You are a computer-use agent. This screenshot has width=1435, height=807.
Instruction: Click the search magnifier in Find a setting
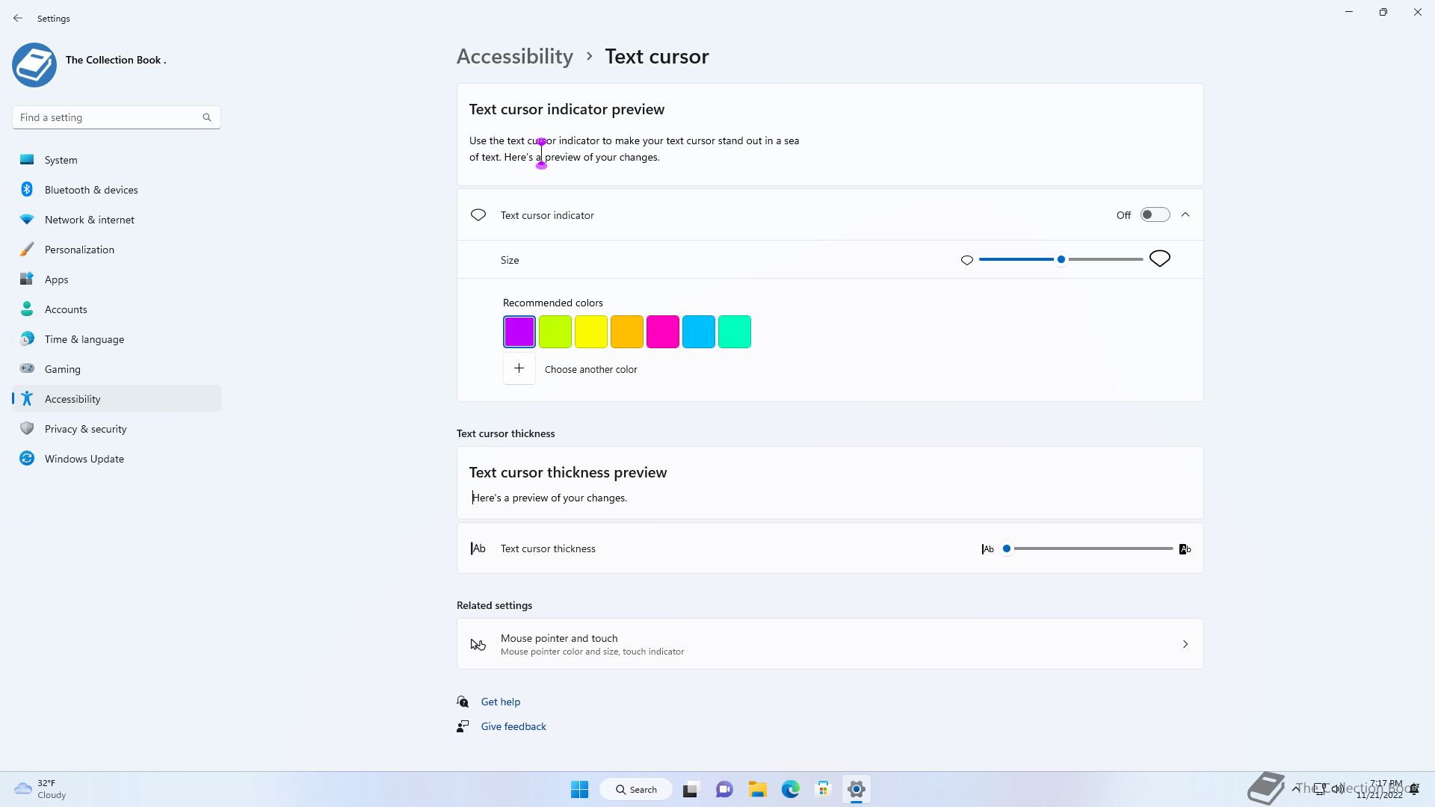[207, 117]
